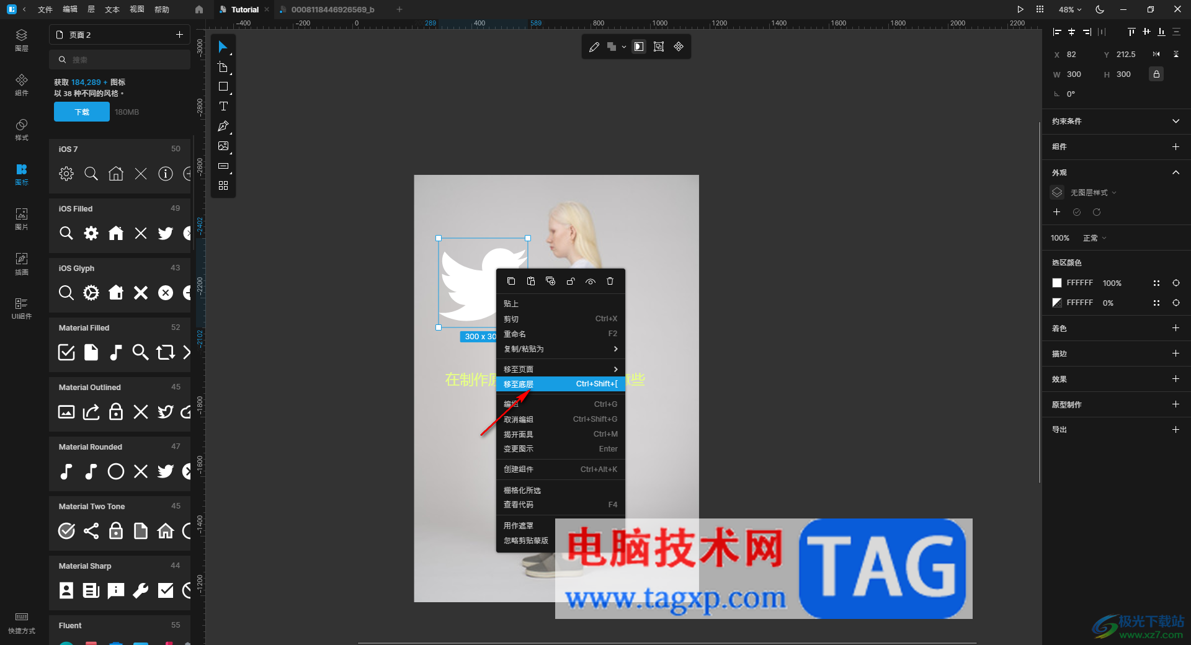Select the image insert tool
This screenshot has height=645, width=1191.
pyautogui.click(x=223, y=146)
